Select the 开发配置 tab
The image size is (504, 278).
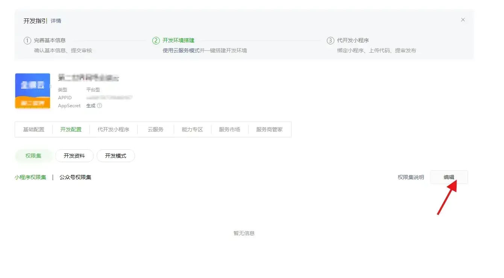[x=71, y=129]
